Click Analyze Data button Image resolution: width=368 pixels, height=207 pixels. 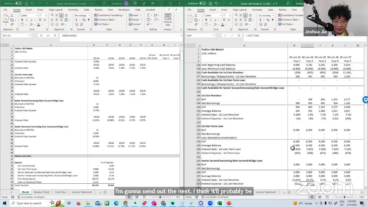pyautogui.click(x=168, y=20)
